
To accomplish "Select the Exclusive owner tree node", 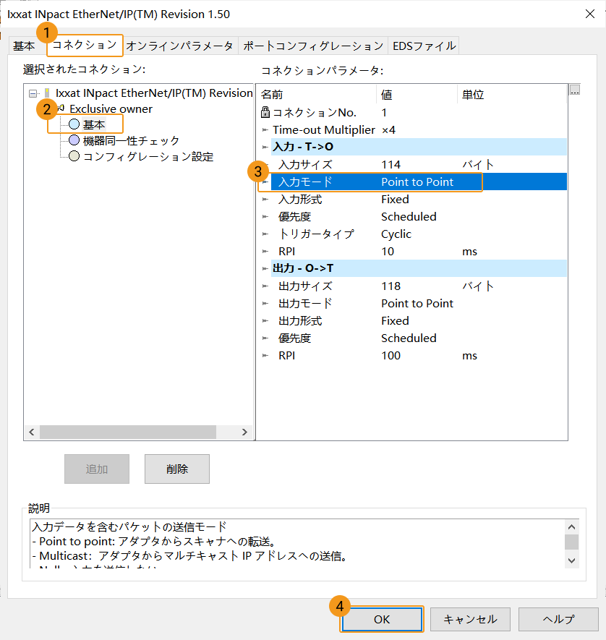I will coord(111,109).
